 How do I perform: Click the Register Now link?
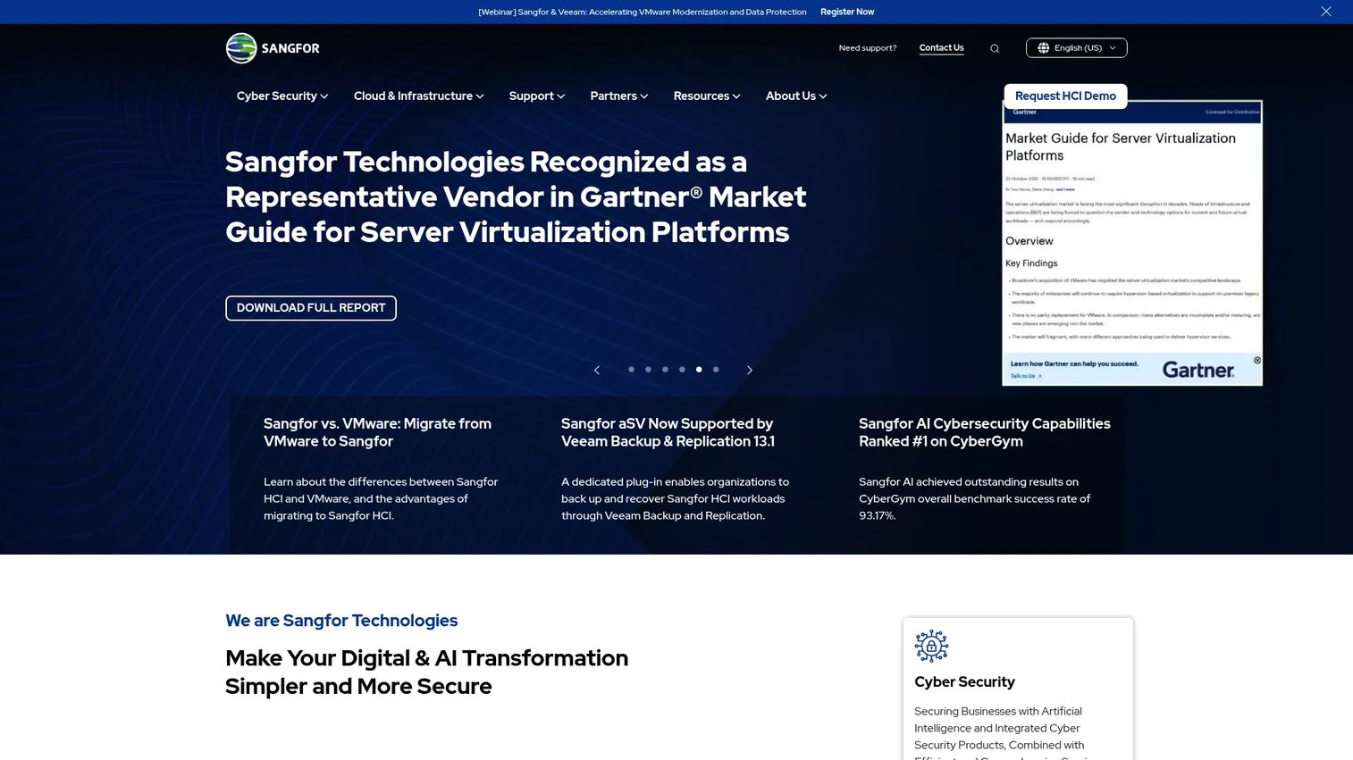pyautogui.click(x=847, y=12)
